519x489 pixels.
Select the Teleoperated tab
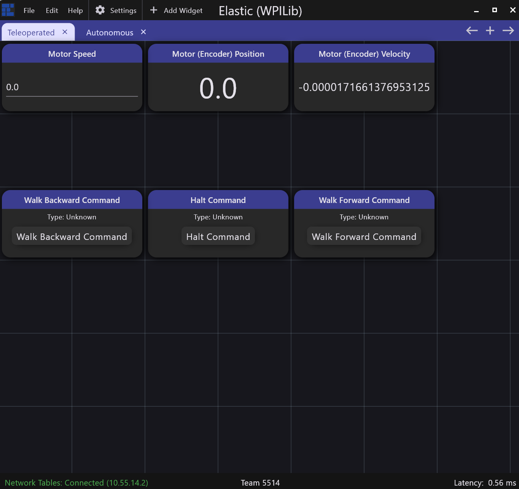(x=31, y=33)
